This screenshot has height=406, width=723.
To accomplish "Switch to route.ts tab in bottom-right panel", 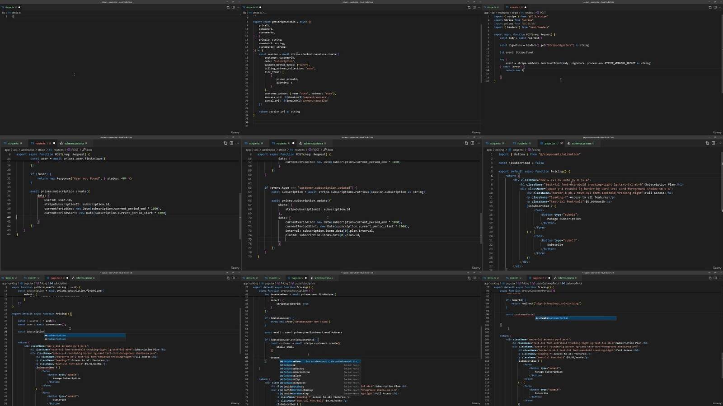I will tap(515, 278).
